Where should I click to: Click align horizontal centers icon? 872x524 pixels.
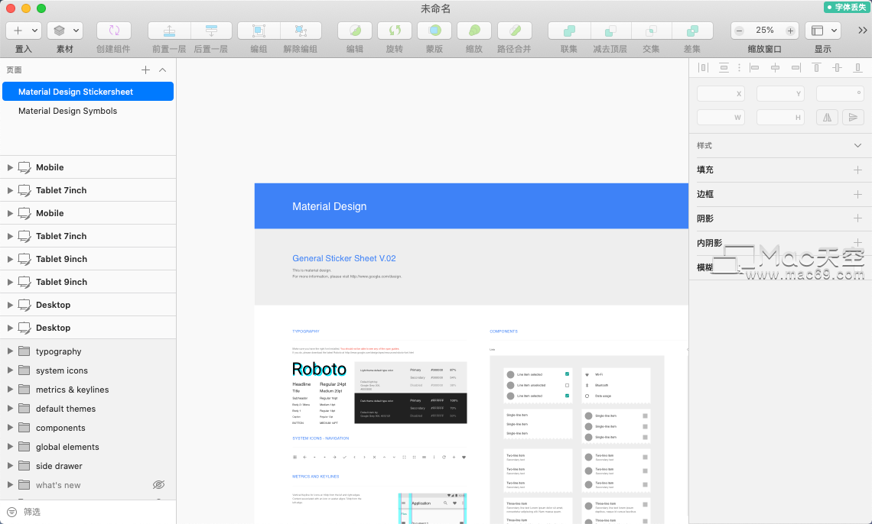coord(775,68)
